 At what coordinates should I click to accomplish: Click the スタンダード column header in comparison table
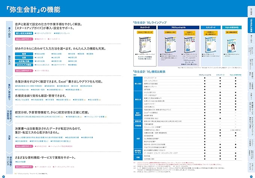220,75
